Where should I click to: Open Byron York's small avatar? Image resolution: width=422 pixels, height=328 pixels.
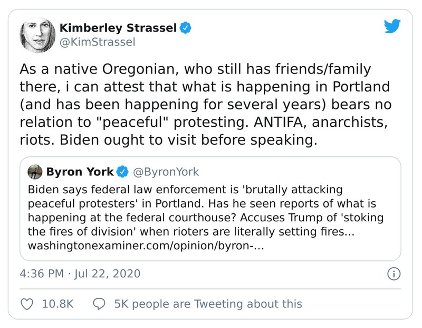pos(36,172)
